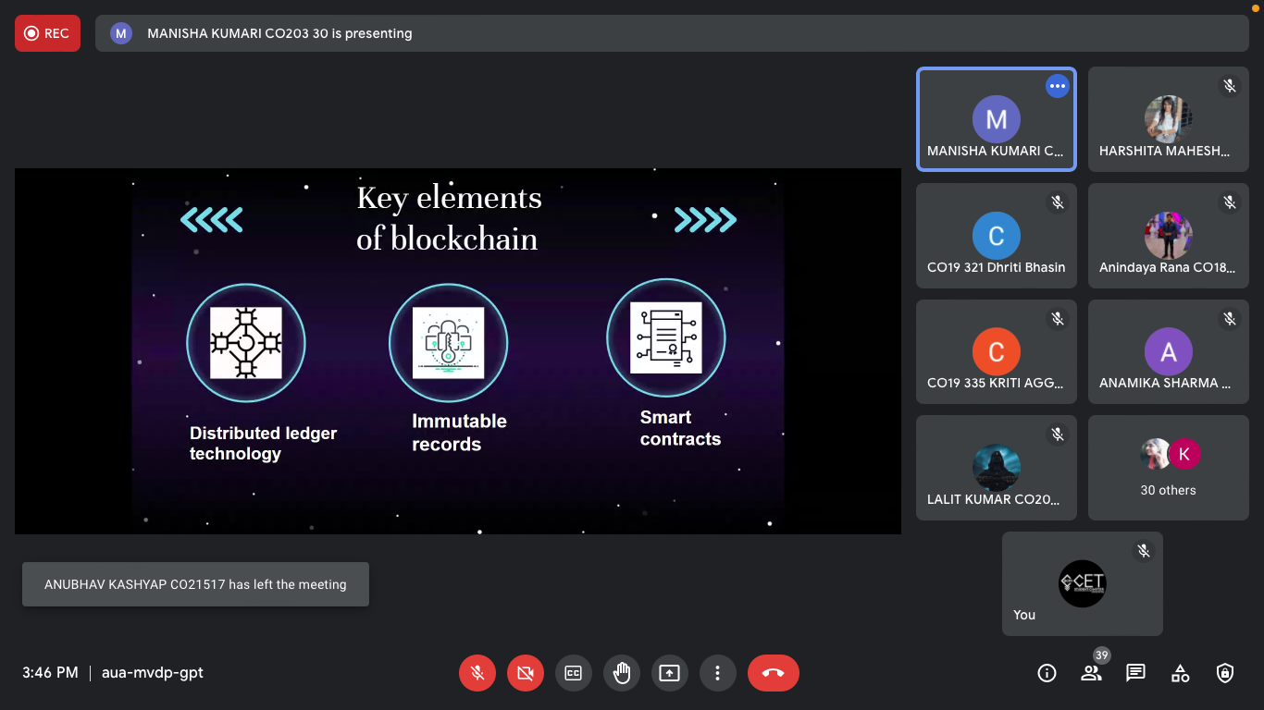
Task: Open the Activities panel
Action: (1181, 673)
